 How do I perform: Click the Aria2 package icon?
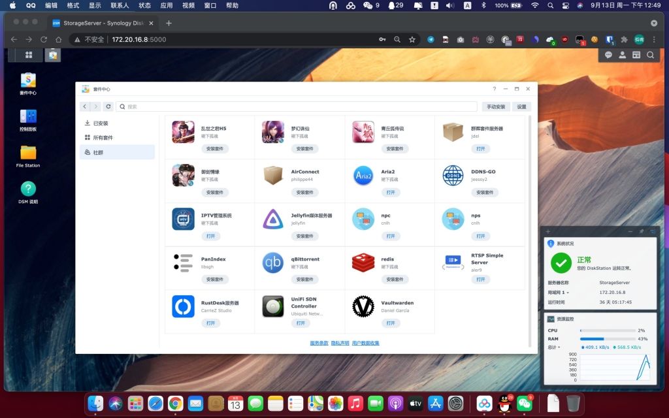pos(363,176)
